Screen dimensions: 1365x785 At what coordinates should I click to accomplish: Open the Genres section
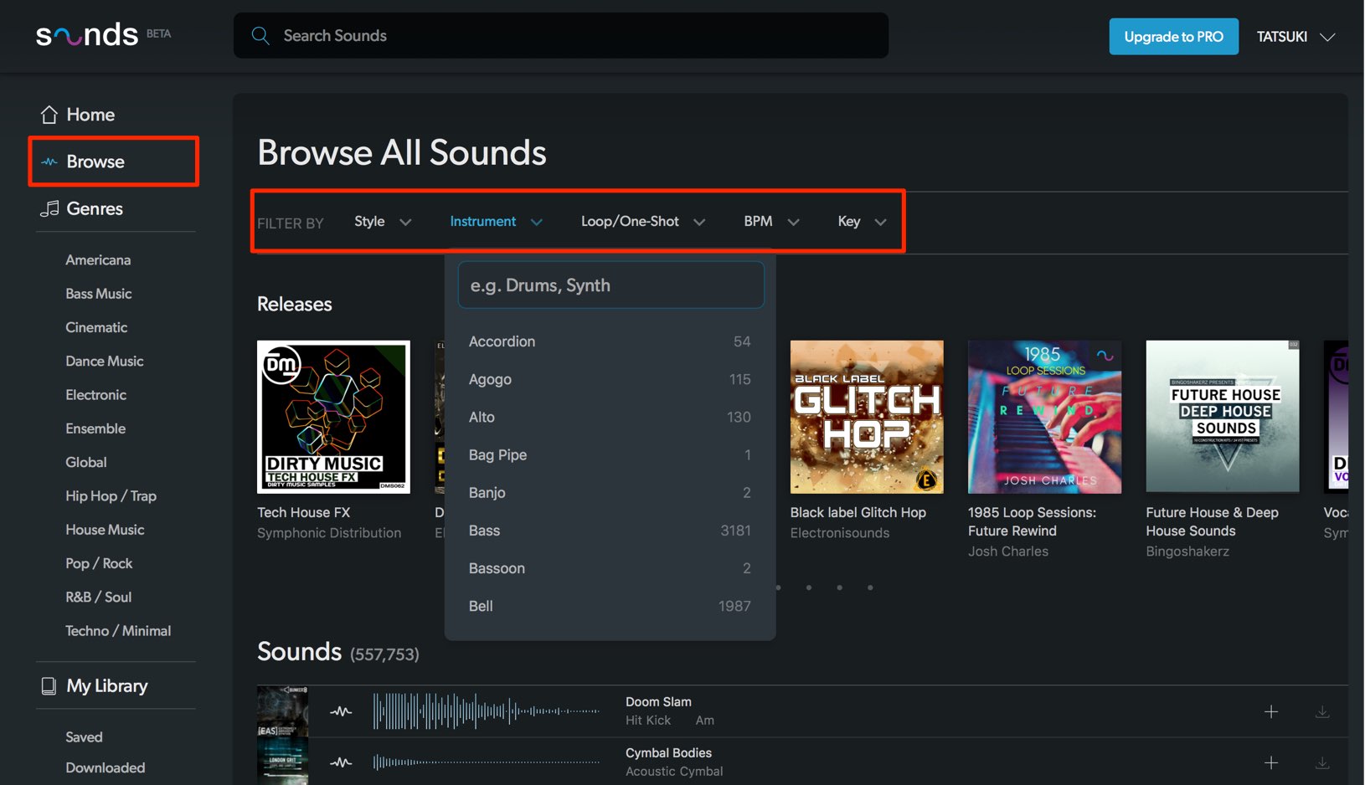pos(95,208)
